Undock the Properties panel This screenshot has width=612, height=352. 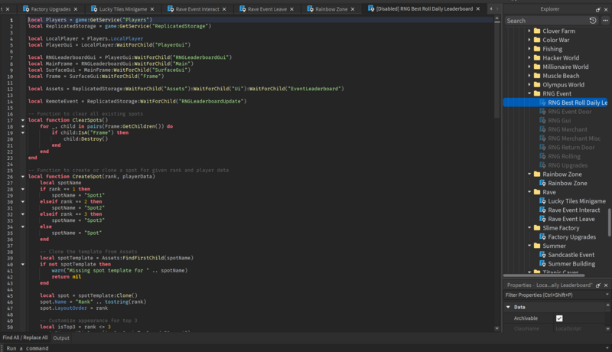(x=597, y=285)
